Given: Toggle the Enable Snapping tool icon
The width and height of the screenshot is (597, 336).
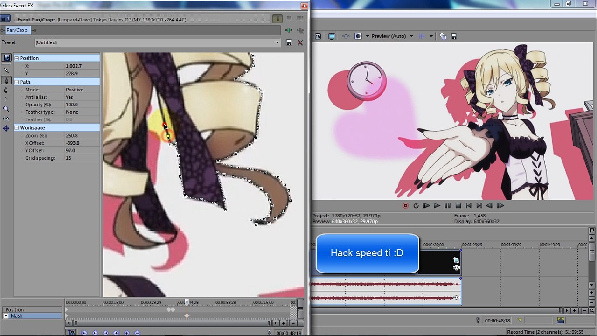Looking at the screenshot, I should [6, 119].
